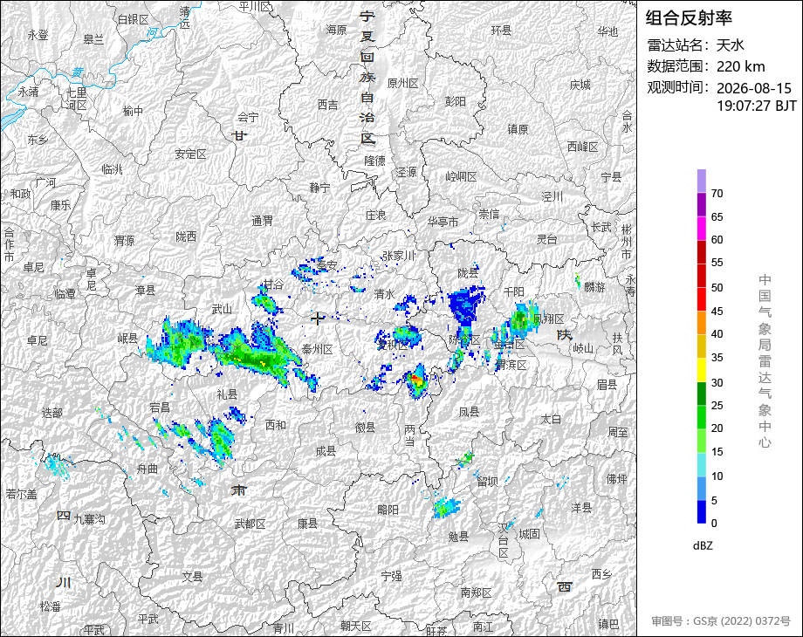Click the 九寨沟 map label
The image size is (803, 637).
click(x=89, y=519)
